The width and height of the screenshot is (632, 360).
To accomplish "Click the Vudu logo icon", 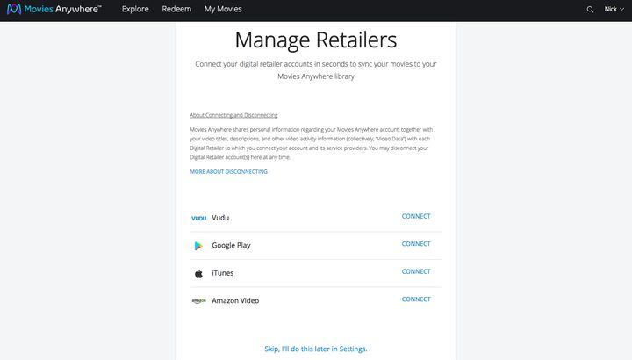I will point(198,218).
